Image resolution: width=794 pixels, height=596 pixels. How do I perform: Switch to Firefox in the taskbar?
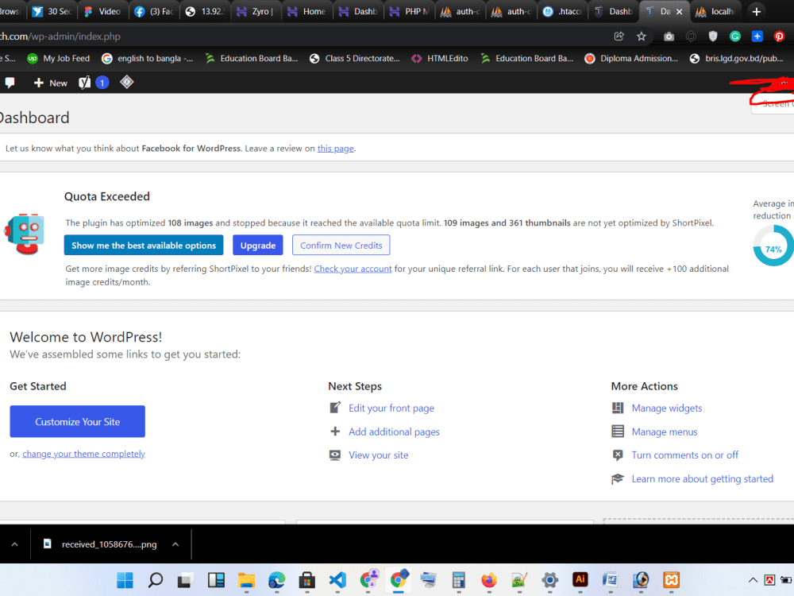[x=489, y=580]
